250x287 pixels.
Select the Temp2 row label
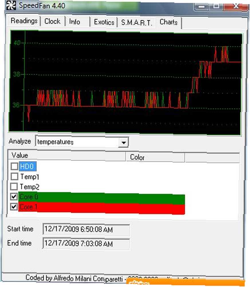[x=29, y=187]
